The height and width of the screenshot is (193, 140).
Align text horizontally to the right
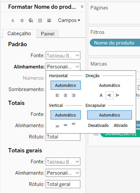(73, 95)
